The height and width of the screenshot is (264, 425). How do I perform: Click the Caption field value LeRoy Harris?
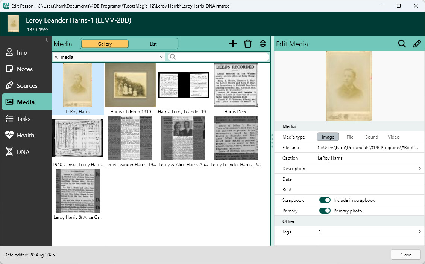[330, 158]
